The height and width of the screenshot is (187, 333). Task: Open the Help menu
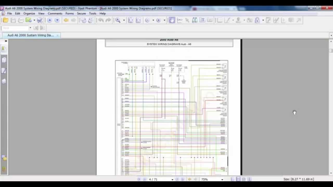pos(103,14)
